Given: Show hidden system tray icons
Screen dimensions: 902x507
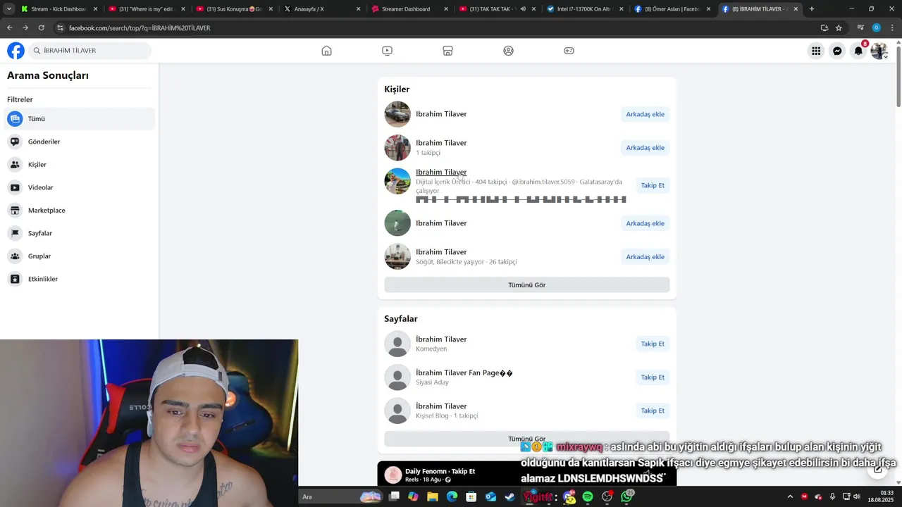Looking at the screenshot, I should (x=790, y=496).
